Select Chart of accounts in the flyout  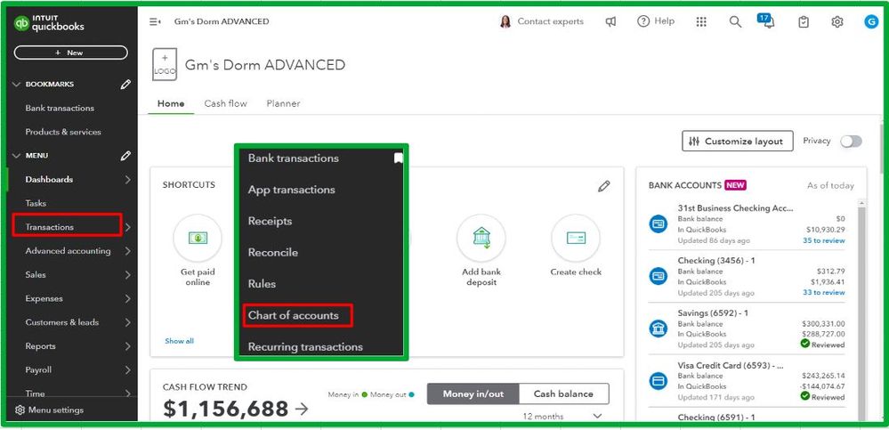click(x=293, y=315)
